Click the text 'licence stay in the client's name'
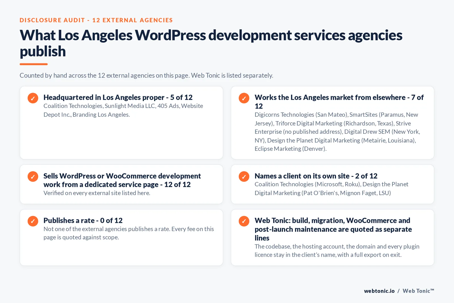Viewport: 454px width, 303px height. pos(295,255)
